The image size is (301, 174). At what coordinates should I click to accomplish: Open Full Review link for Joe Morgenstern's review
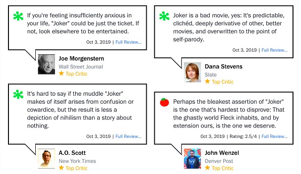pyautogui.click(x=128, y=42)
